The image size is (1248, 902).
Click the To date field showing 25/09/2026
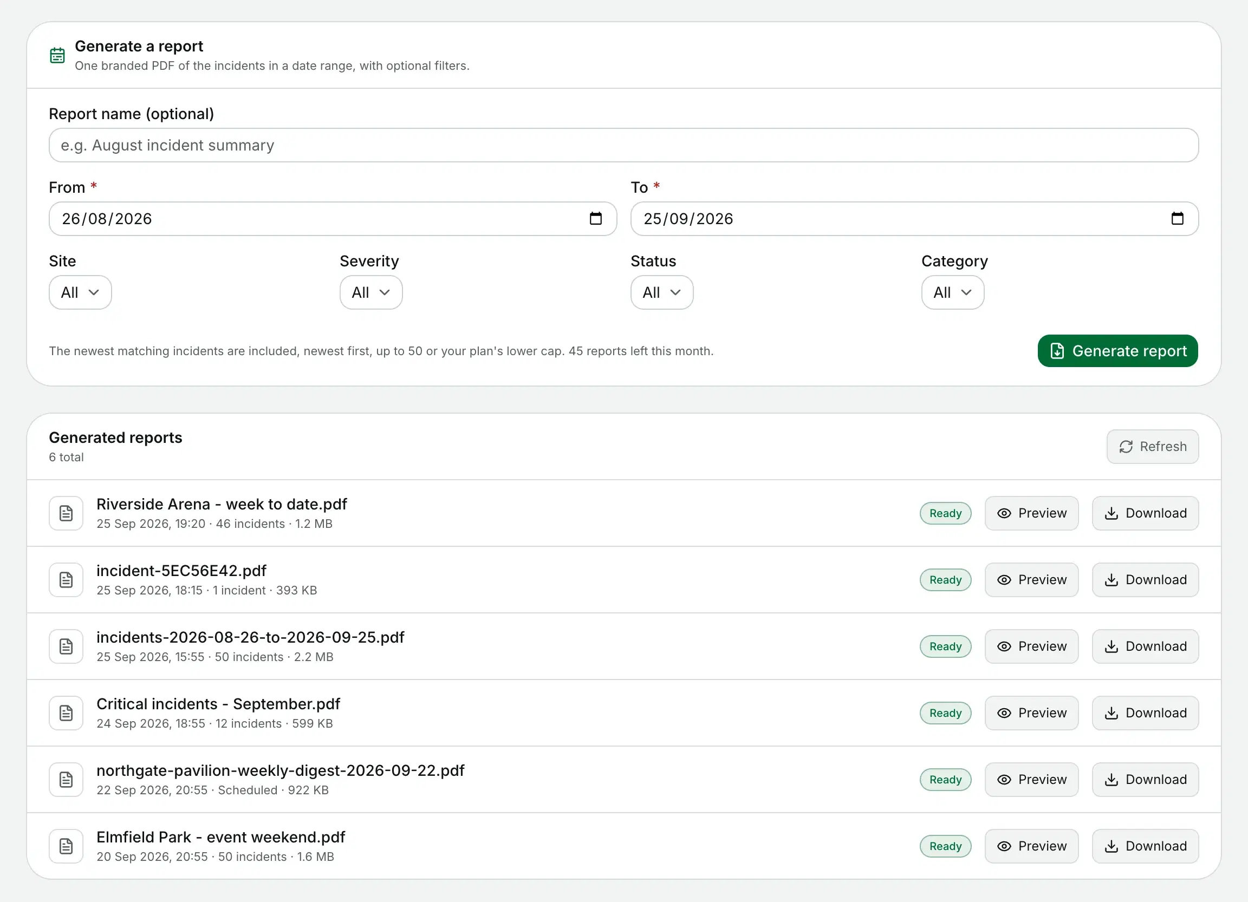pos(914,219)
